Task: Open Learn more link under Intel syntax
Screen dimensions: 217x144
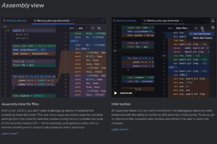Action: pos(120,129)
